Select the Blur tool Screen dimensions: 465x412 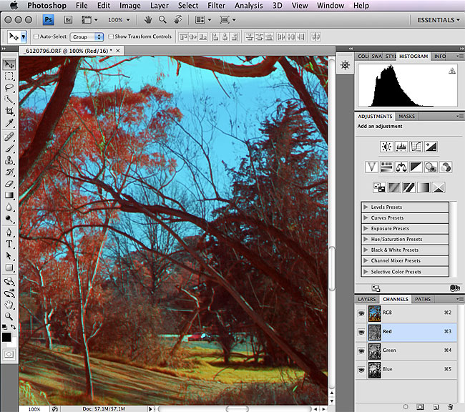9,207
